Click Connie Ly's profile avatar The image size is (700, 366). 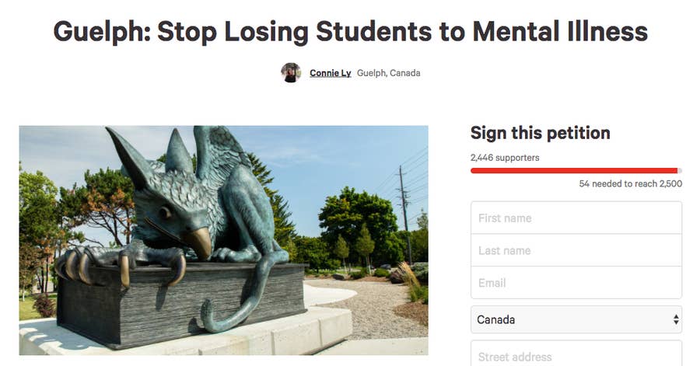click(x=291, y=73)
